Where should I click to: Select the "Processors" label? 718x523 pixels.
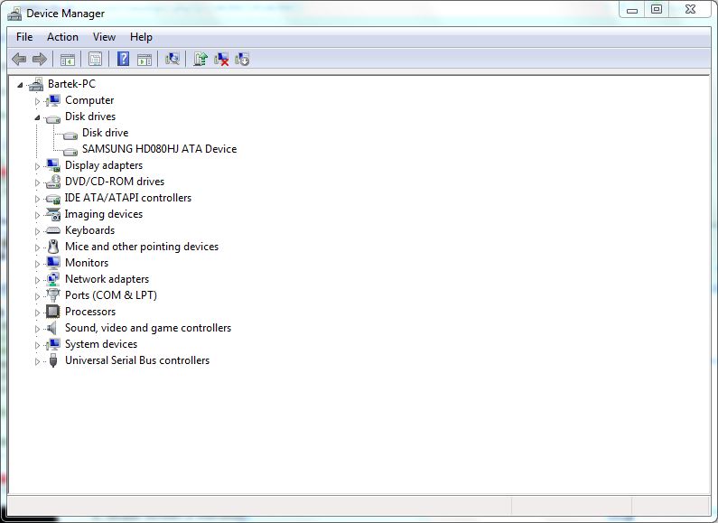pyautogui.click(x=90, y=312)
